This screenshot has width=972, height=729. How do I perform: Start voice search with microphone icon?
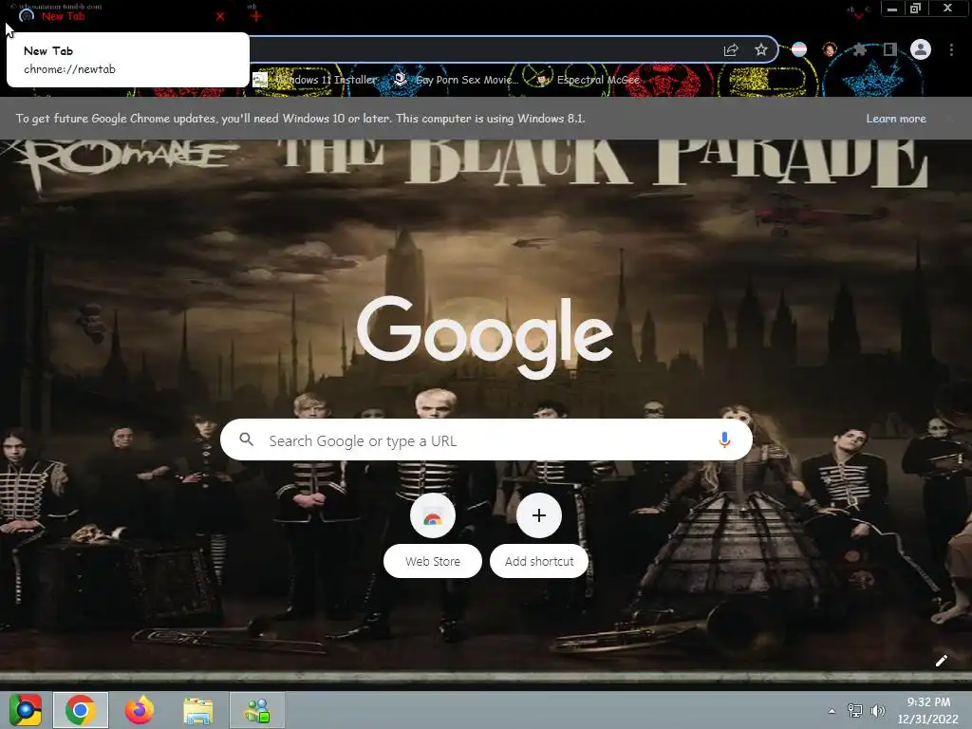pyautogui.click(x=724, y=439)
